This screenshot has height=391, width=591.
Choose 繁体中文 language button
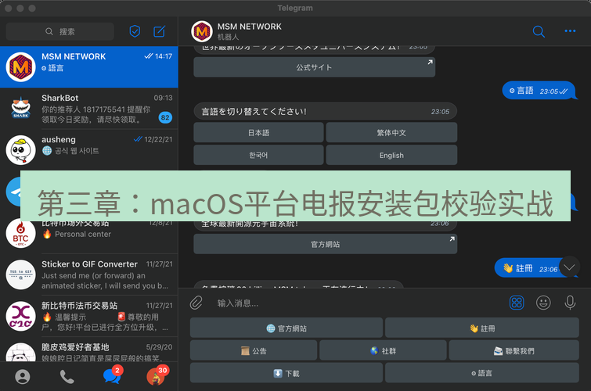(391, 133)
